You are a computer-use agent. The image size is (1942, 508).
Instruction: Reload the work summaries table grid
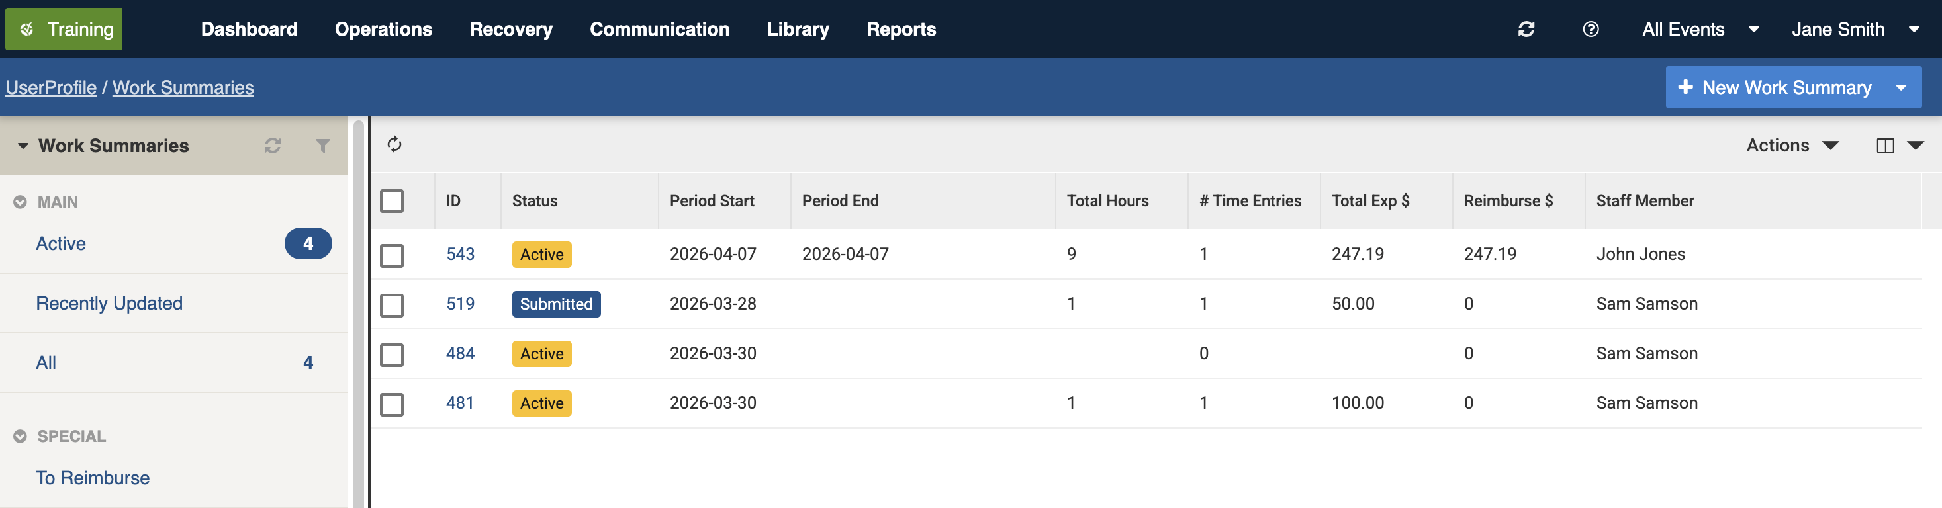(x=394, y=145)
